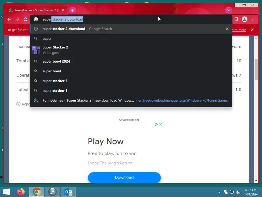This screenshot has height=197, width=262.
Task: Open the AdChoices triangle icon
Action: [x=156, y=124]
